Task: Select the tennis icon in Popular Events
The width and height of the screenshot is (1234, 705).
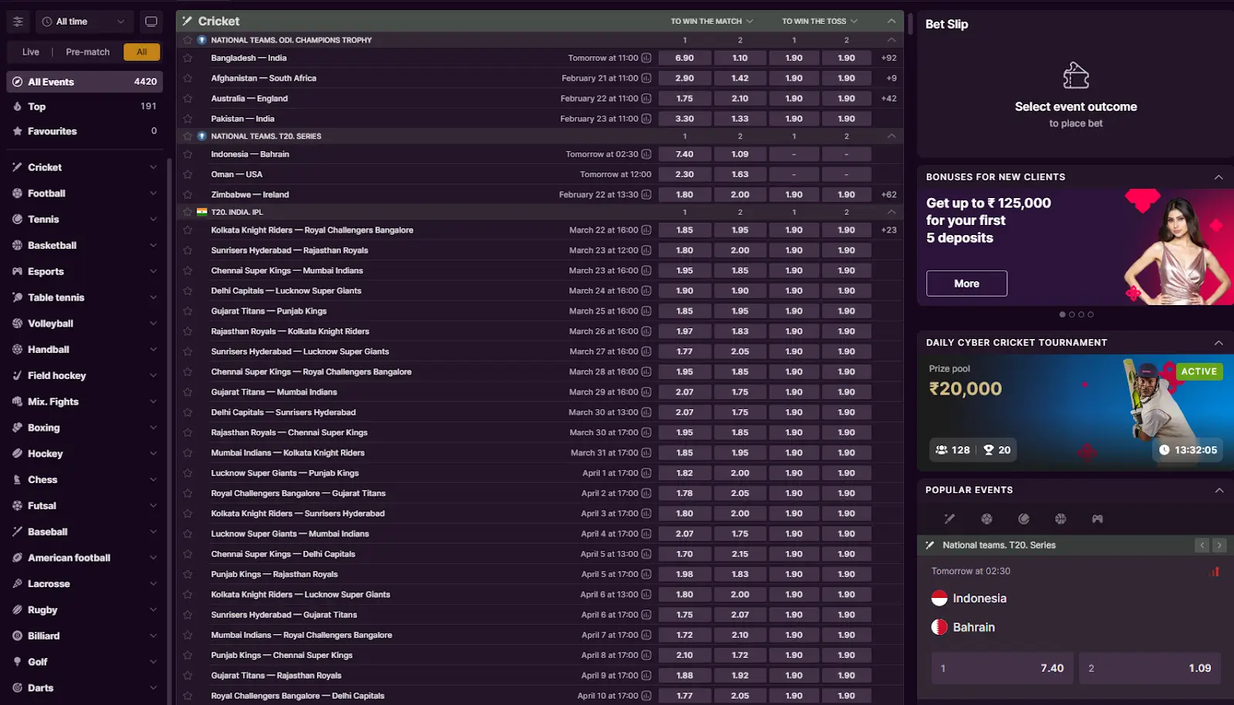Action: coord(1023,519)
